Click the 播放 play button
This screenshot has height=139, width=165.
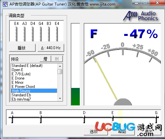(22, 48)
